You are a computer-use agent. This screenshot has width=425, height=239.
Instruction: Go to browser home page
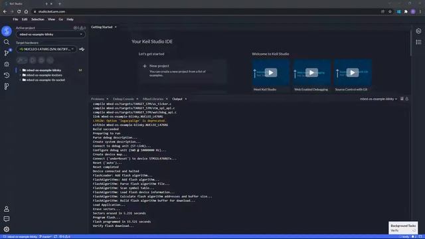click(x=26, y=12)
